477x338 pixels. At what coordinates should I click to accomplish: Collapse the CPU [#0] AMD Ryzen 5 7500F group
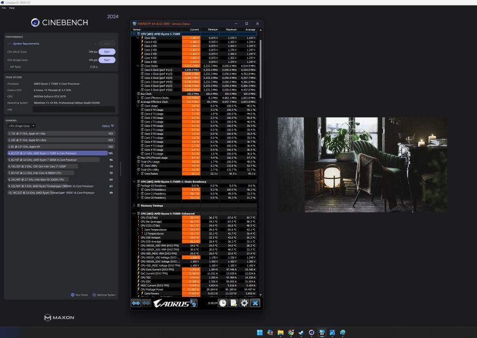(x=134, y=34)
